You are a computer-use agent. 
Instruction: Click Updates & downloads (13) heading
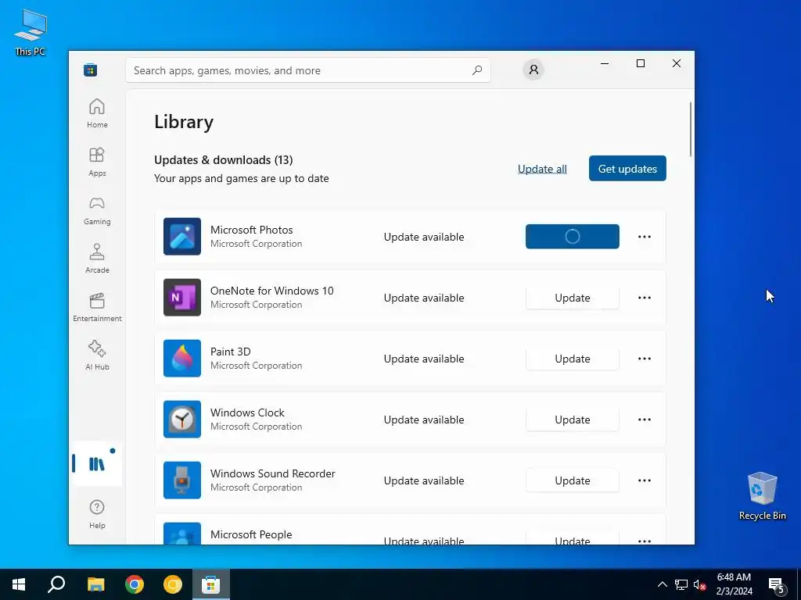tap(223, 159)
